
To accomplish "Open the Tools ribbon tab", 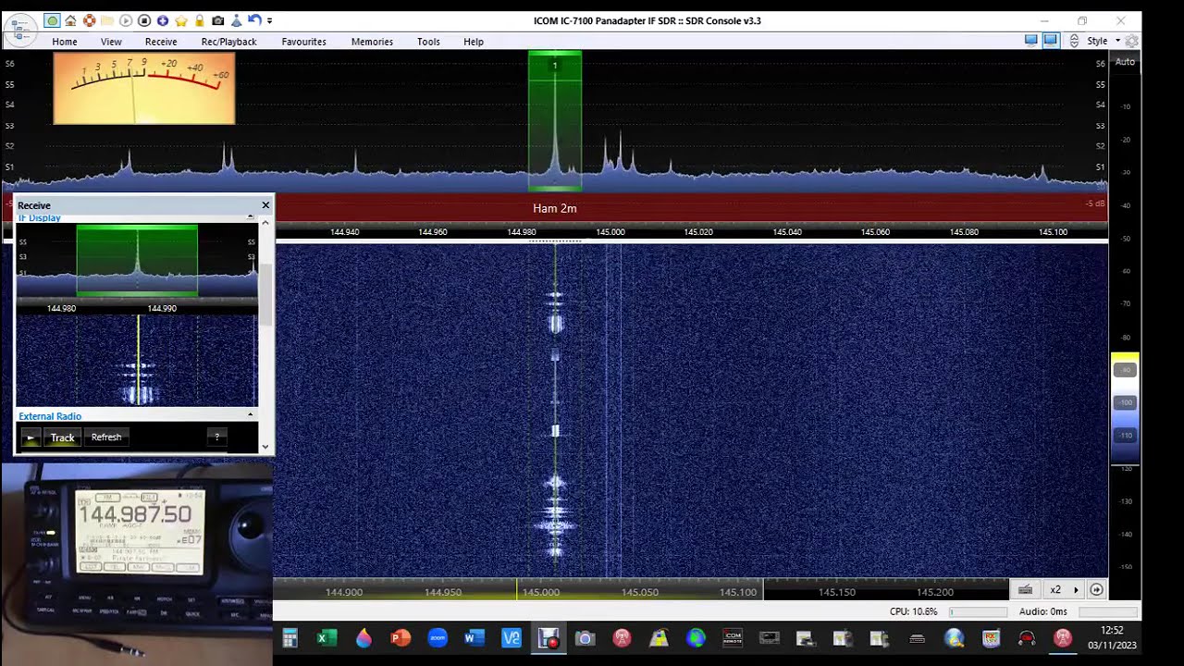I will point(428,42).
